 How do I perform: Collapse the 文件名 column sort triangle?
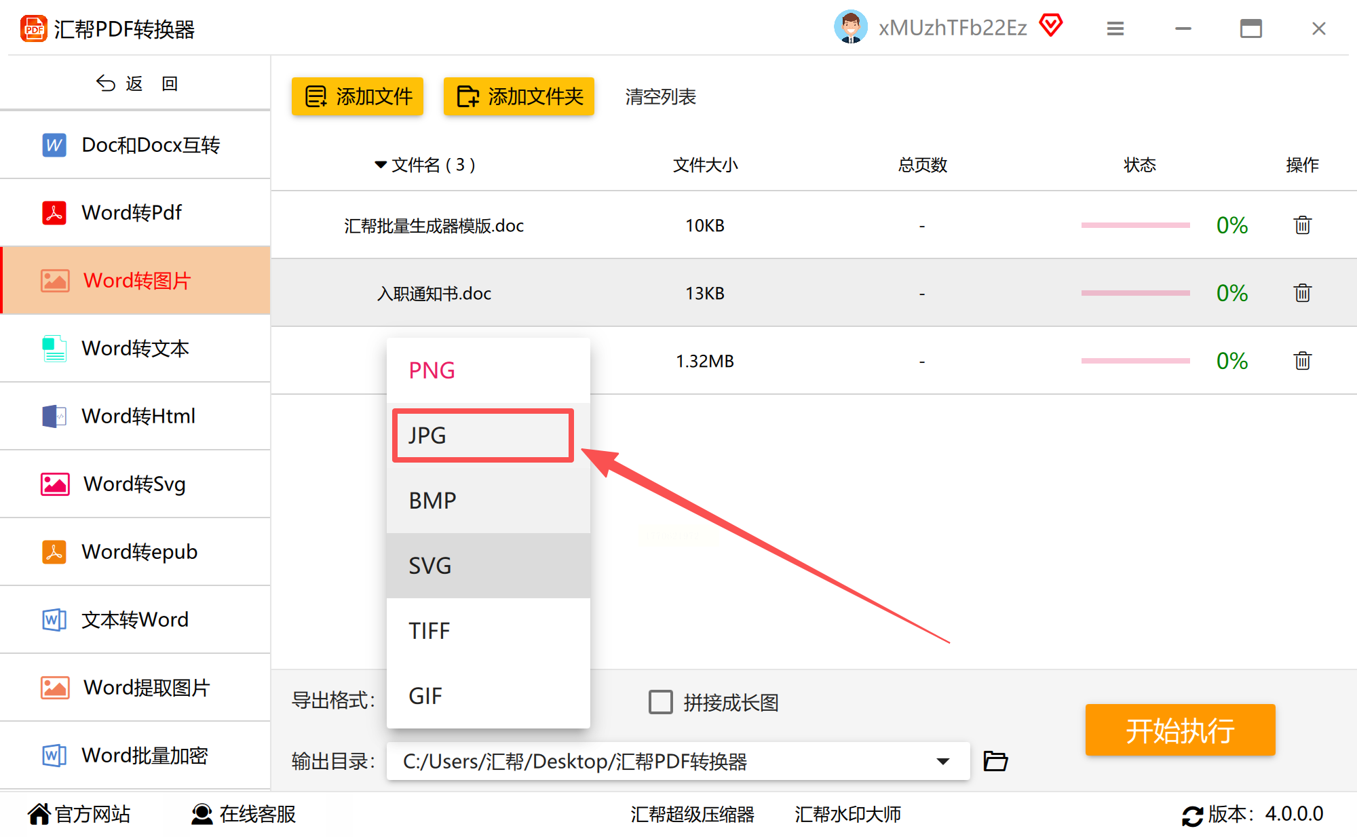tap(380, 165)
